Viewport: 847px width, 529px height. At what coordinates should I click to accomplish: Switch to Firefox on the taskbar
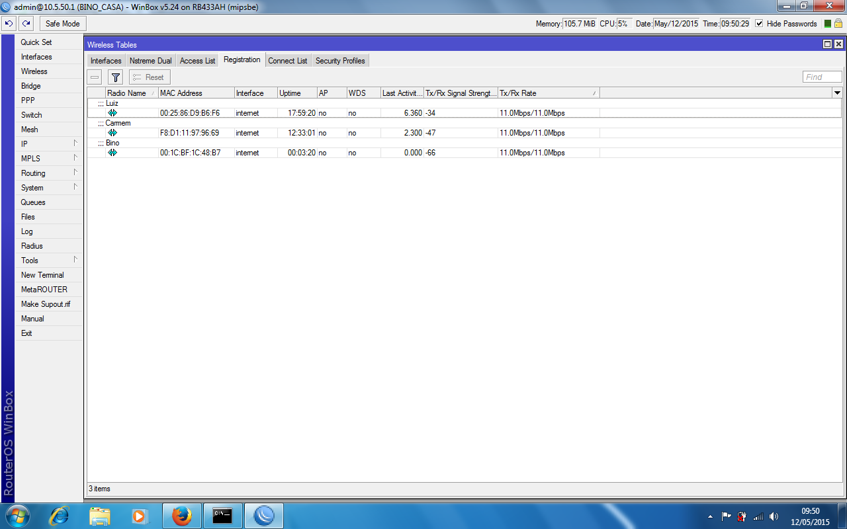click(x=181, y=516)
